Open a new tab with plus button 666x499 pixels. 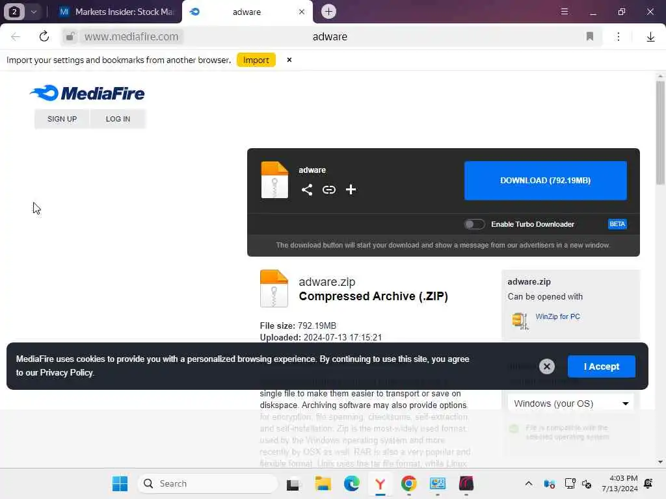[x=328, y=12]
